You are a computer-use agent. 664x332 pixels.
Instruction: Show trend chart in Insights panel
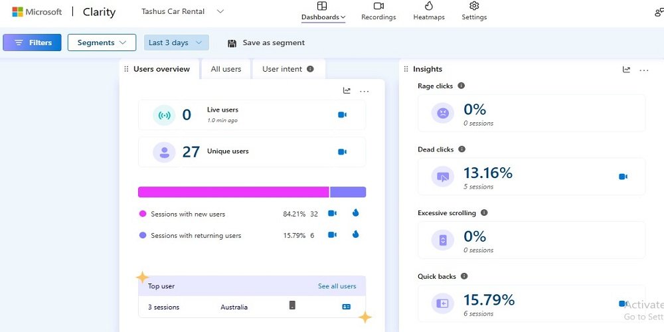tap(626, 70)
